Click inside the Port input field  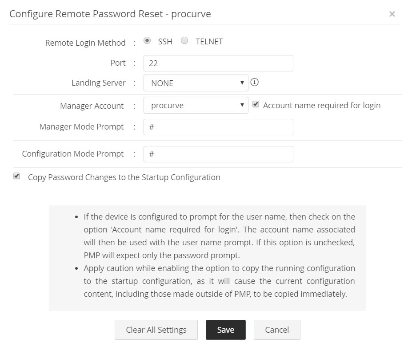pos(218,63)
